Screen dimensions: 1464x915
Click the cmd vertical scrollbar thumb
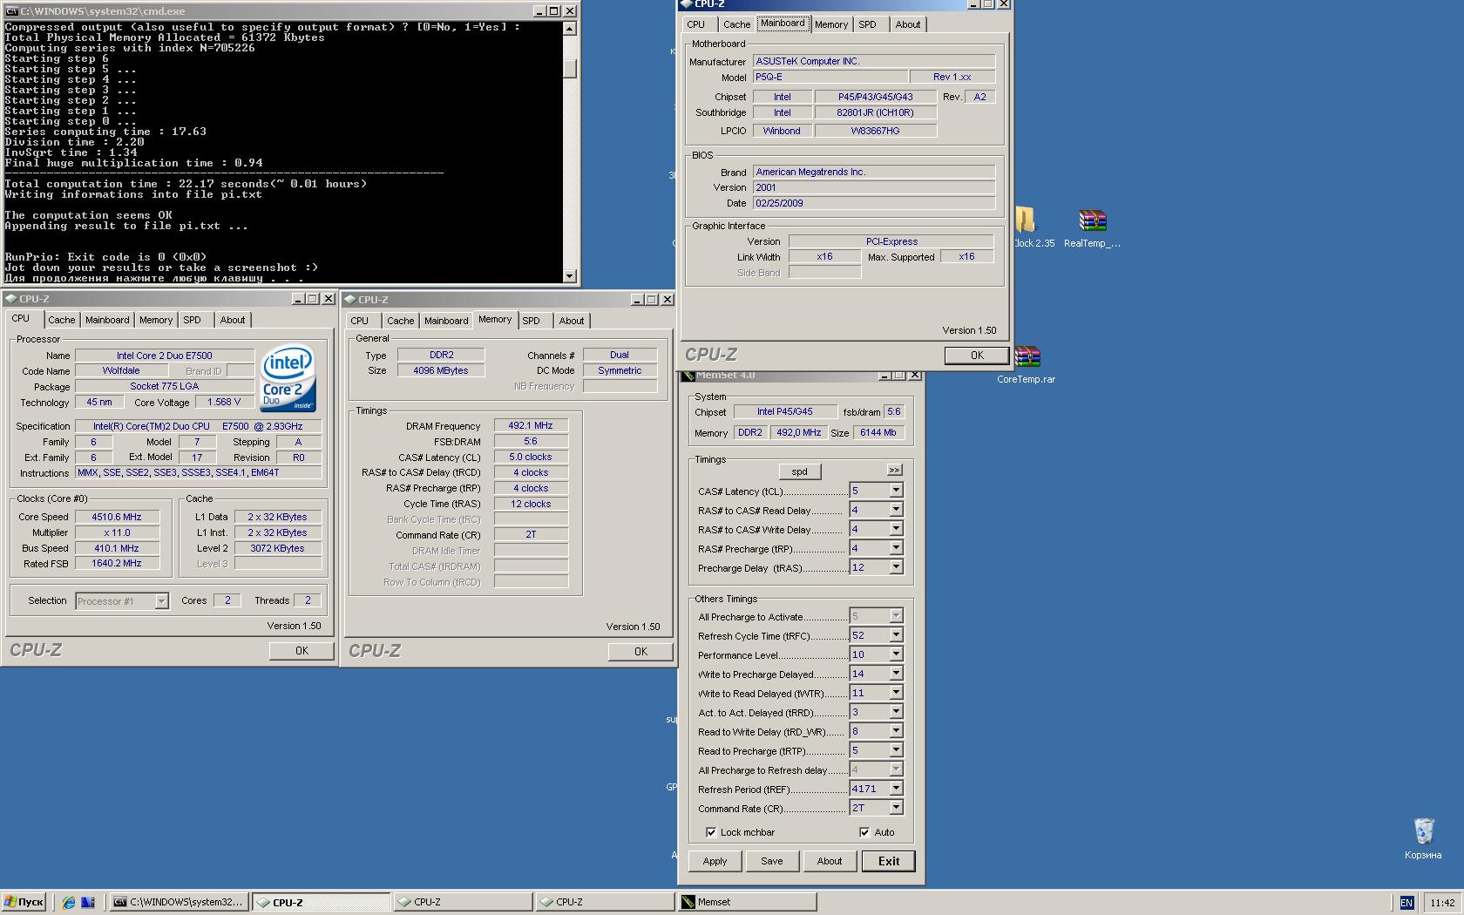pyautogui.click(x=570, y=68)
